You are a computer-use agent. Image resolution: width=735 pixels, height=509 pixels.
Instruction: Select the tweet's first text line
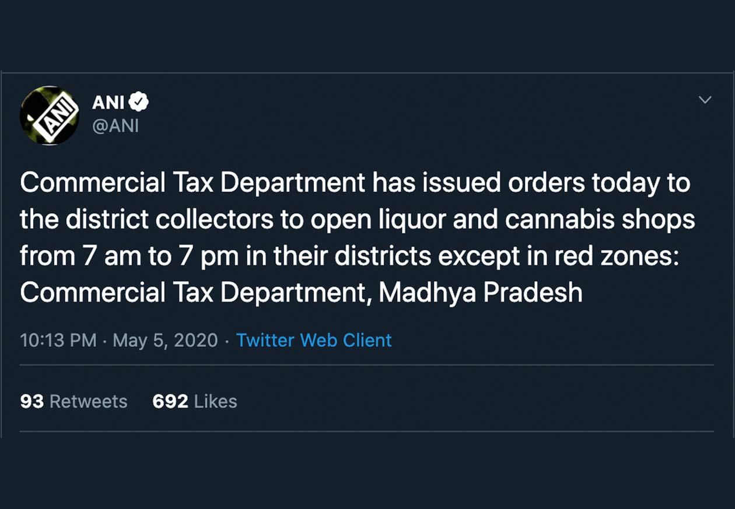pos(355,183)
